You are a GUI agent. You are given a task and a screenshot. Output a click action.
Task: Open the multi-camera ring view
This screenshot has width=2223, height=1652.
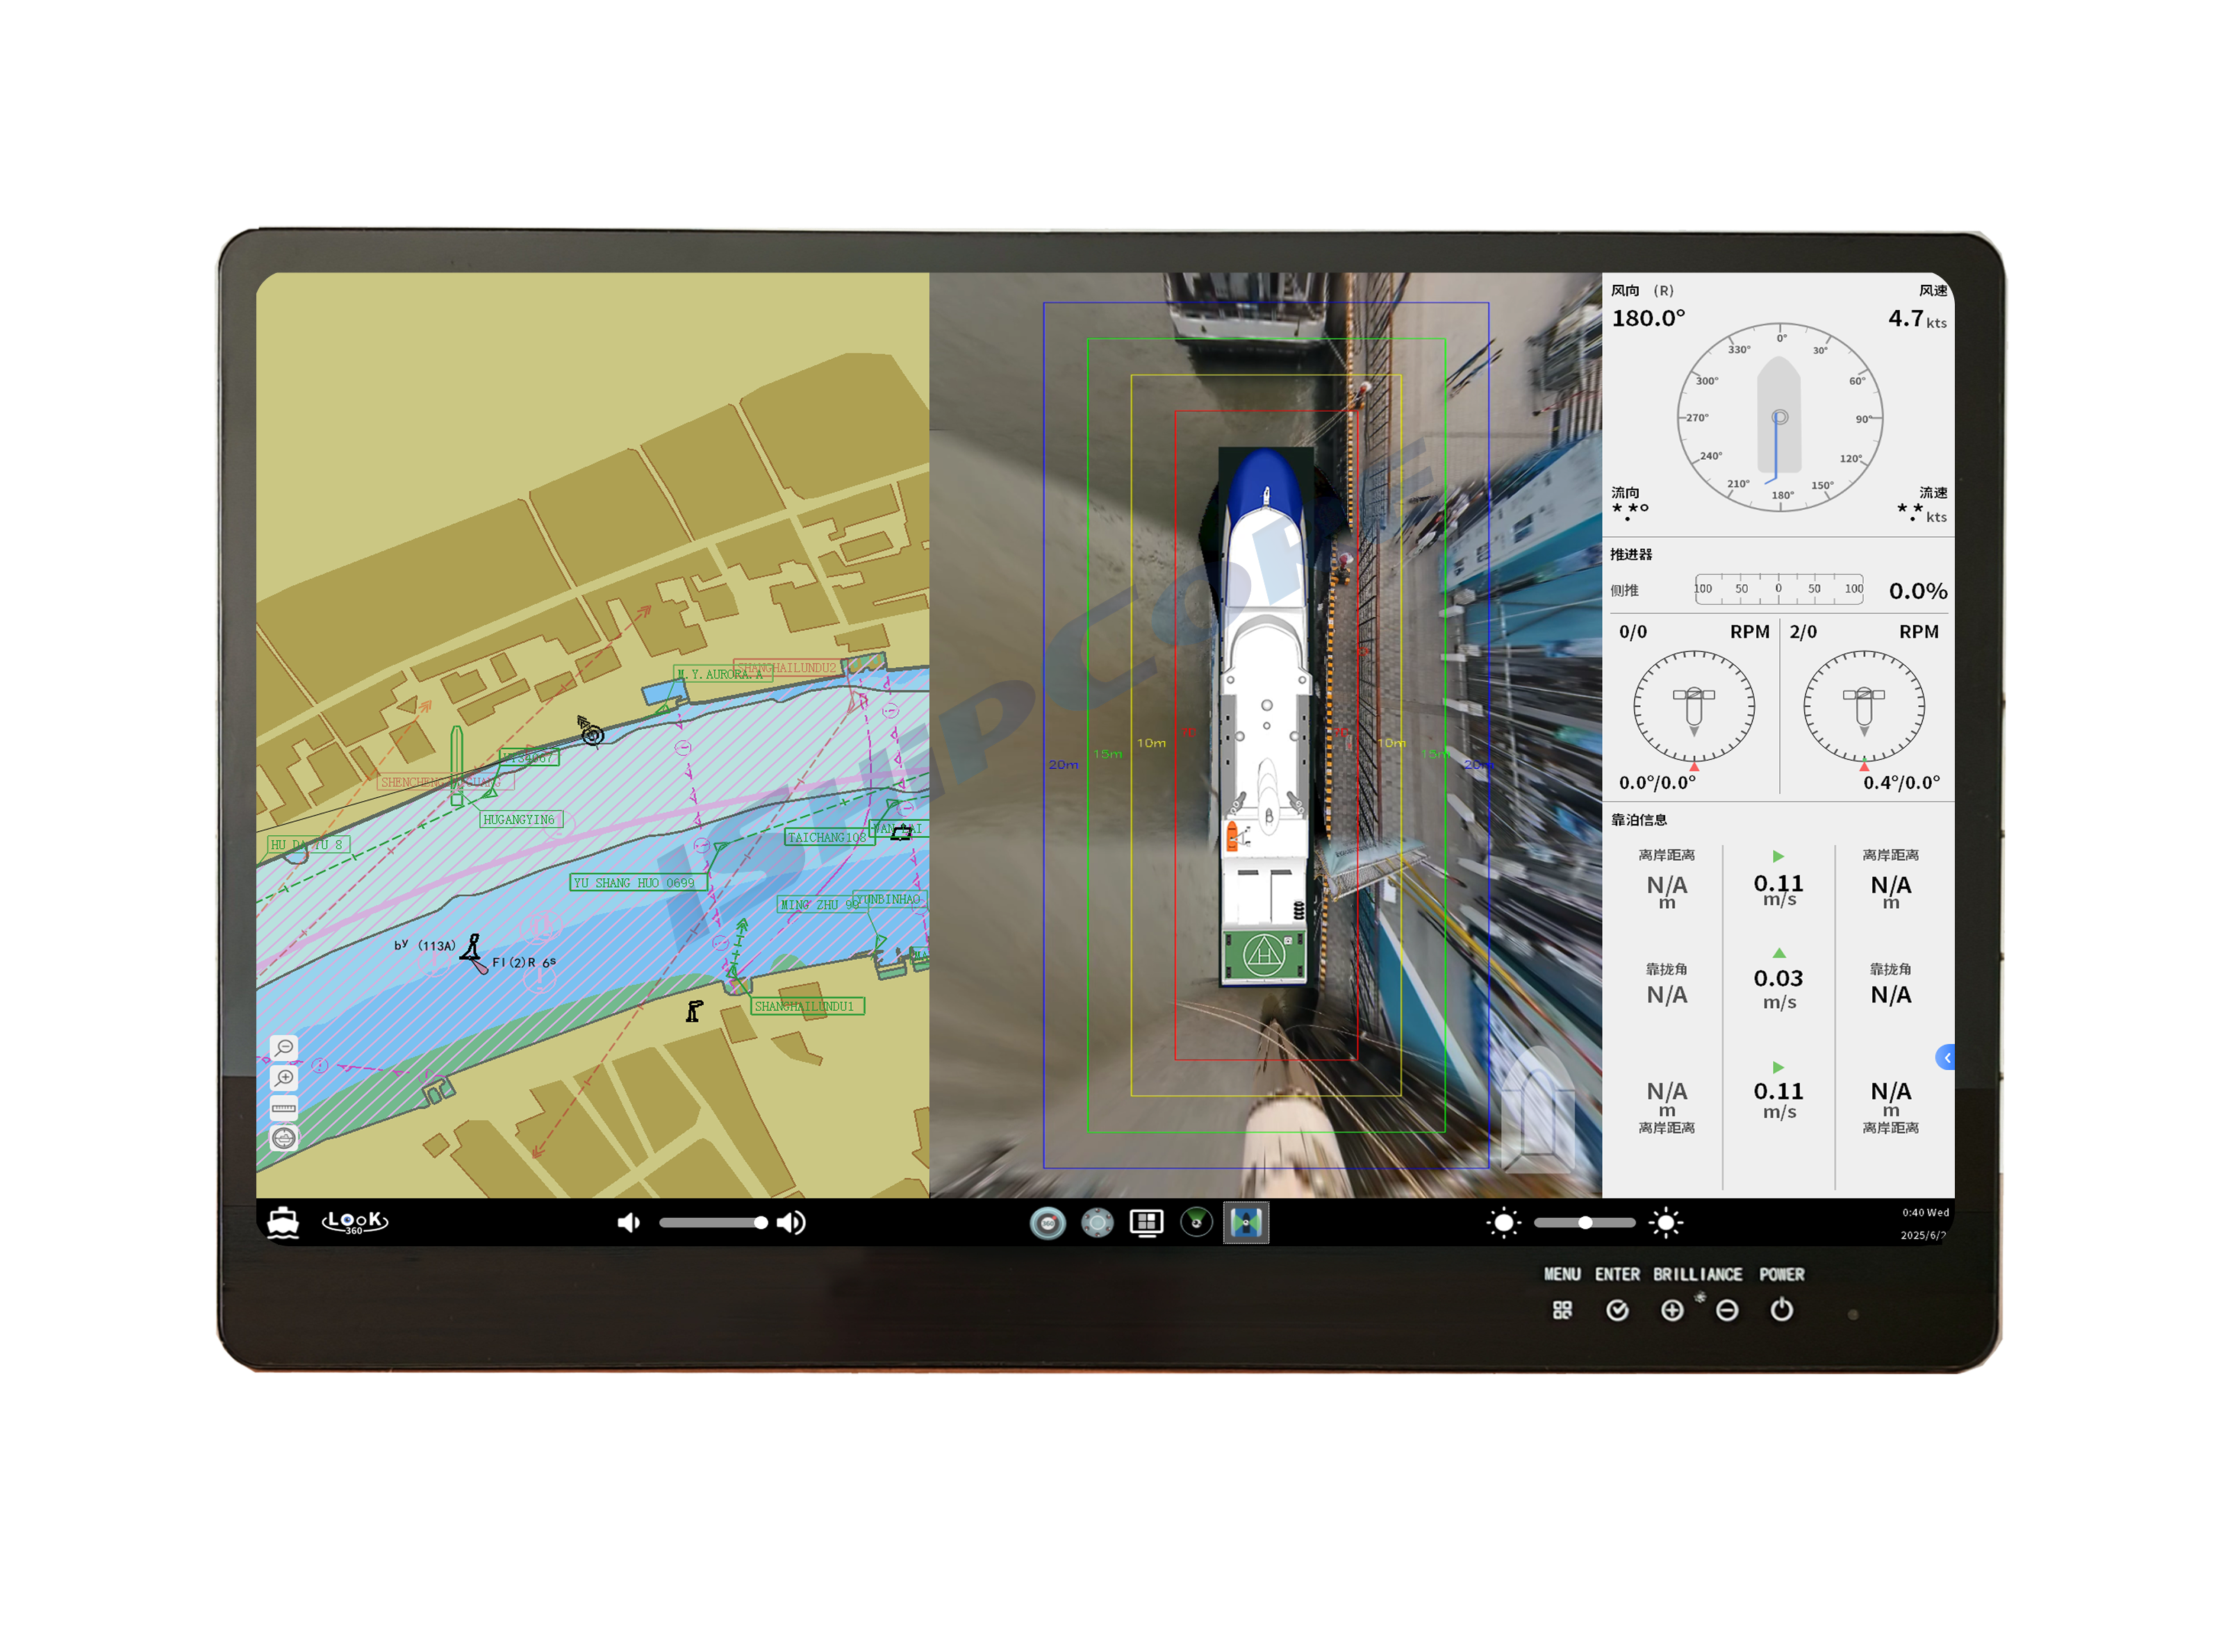[x=1097, y=1222]
